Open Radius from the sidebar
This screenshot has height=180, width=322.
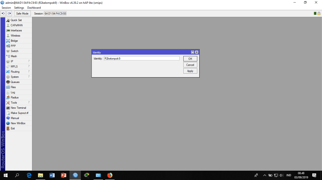click(x=14, y=97)
